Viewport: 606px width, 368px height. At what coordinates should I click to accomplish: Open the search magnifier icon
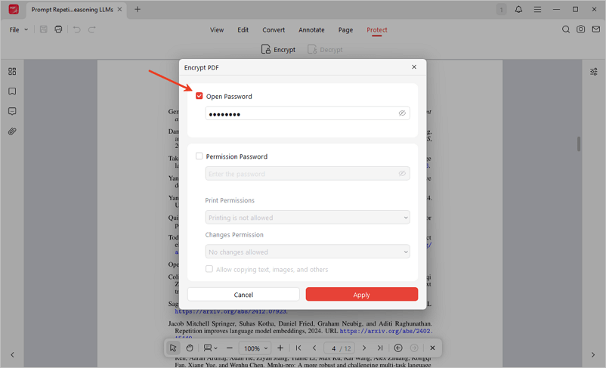click(566, 29)
